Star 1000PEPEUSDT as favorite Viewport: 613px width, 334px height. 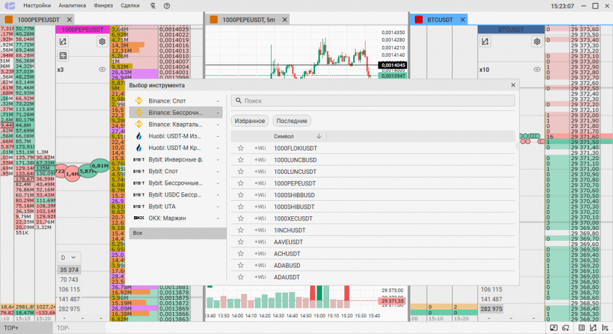[241, 183]
